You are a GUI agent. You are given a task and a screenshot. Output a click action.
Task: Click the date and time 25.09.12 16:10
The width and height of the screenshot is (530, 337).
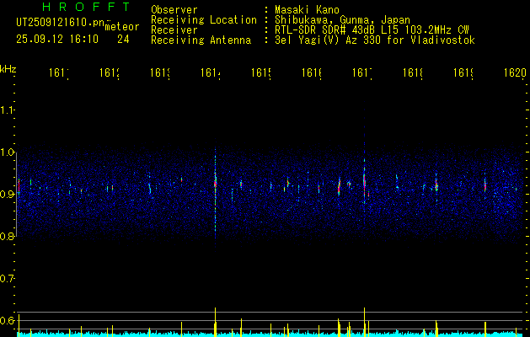tap(57, 40)
